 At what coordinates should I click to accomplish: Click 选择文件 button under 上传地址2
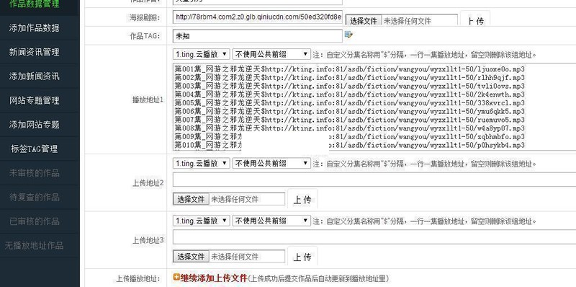(x=191, y=200)
